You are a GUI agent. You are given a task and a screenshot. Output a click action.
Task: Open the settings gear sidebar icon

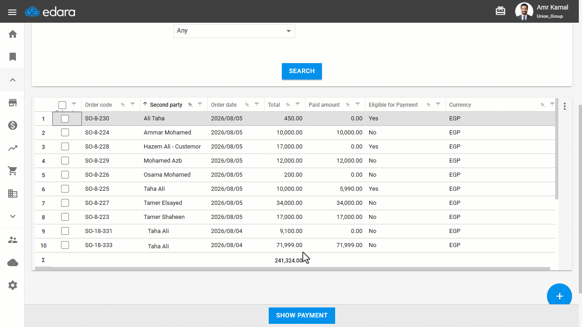coord(13,285)
